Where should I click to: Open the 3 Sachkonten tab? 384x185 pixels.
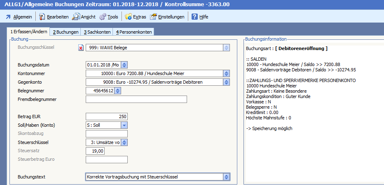(x=97, y=32)
